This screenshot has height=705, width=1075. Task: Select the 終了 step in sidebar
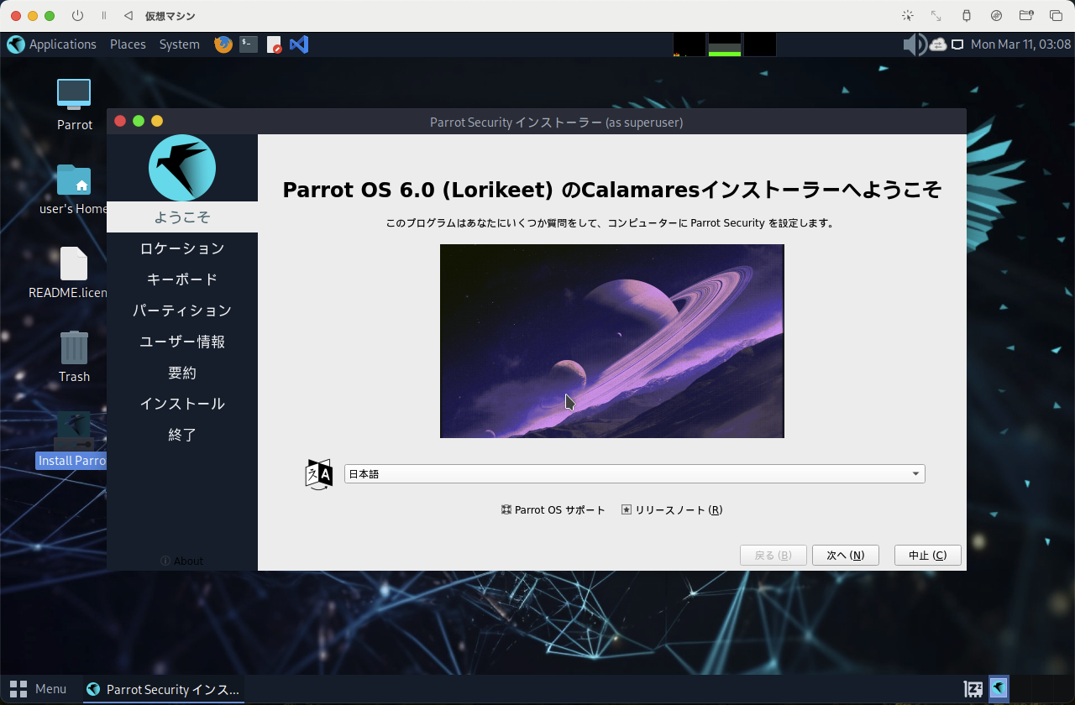pos(182,435)
